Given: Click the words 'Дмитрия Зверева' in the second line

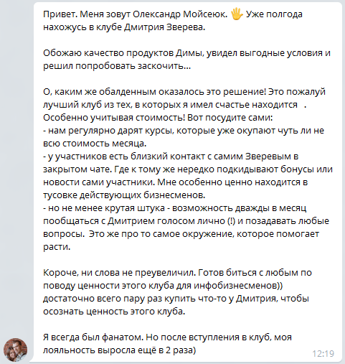Looking at the screenshot, I should [164, 27].
